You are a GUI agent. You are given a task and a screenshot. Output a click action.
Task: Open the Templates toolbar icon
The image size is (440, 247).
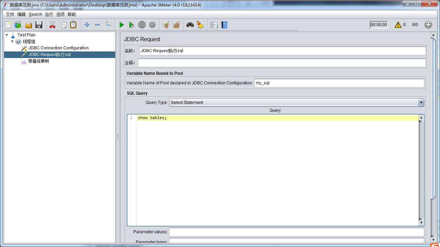[18, 25]
